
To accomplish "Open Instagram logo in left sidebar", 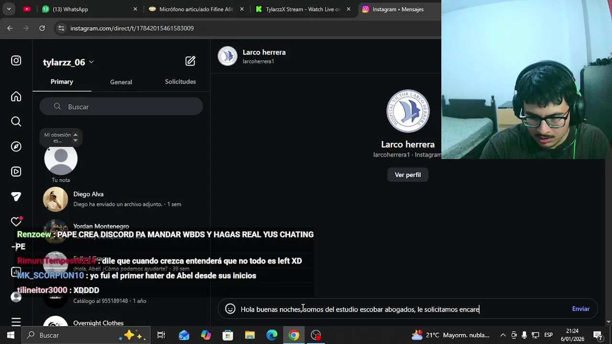I will (16, 61).
